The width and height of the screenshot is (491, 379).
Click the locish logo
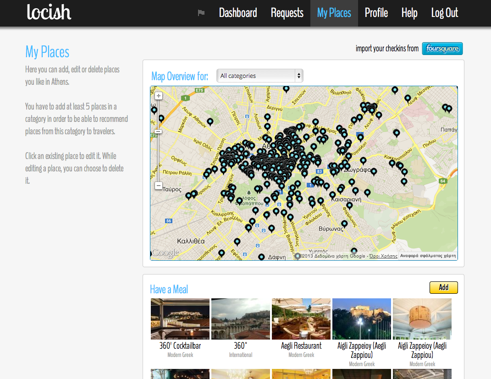click(x=49, y=12)
